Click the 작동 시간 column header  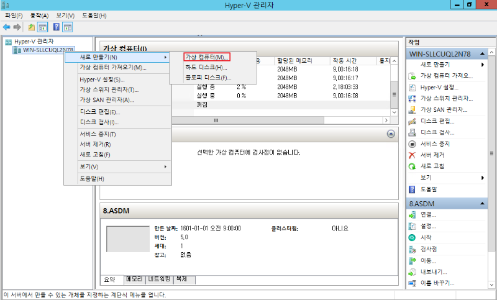tap(352, 61)
